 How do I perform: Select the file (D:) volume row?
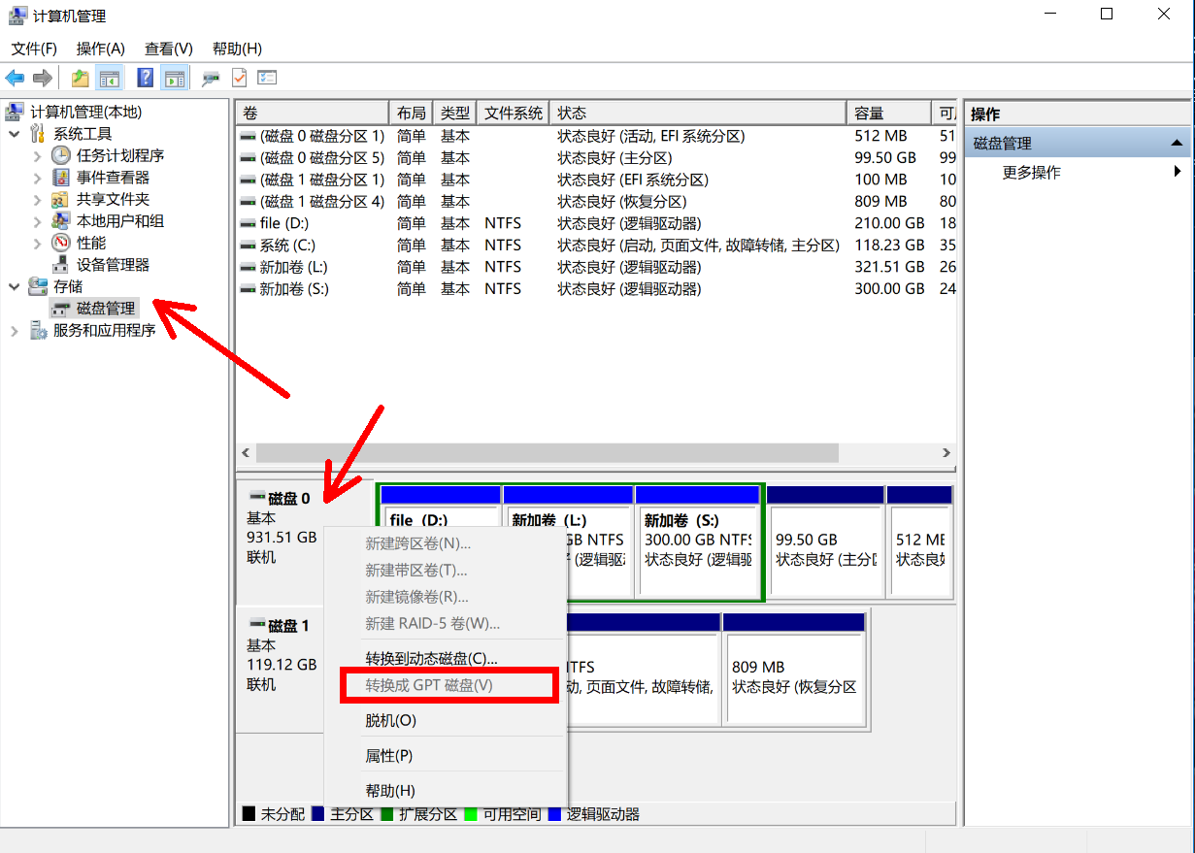point(596,223)
